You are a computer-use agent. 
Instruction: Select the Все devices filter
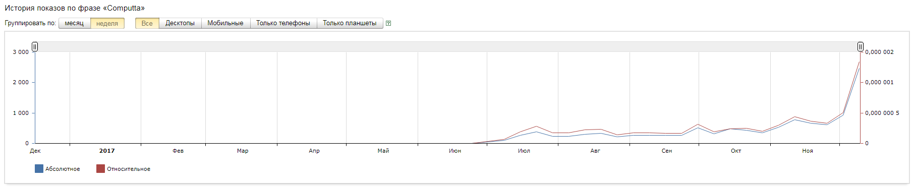point(147,23)
